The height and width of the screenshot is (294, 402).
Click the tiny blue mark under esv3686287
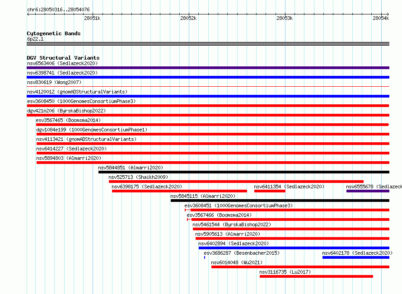coord(205,257)
